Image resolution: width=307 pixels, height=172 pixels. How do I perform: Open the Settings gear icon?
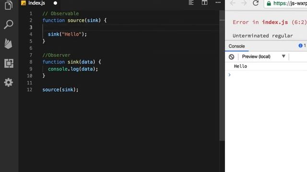coord(9,82)
